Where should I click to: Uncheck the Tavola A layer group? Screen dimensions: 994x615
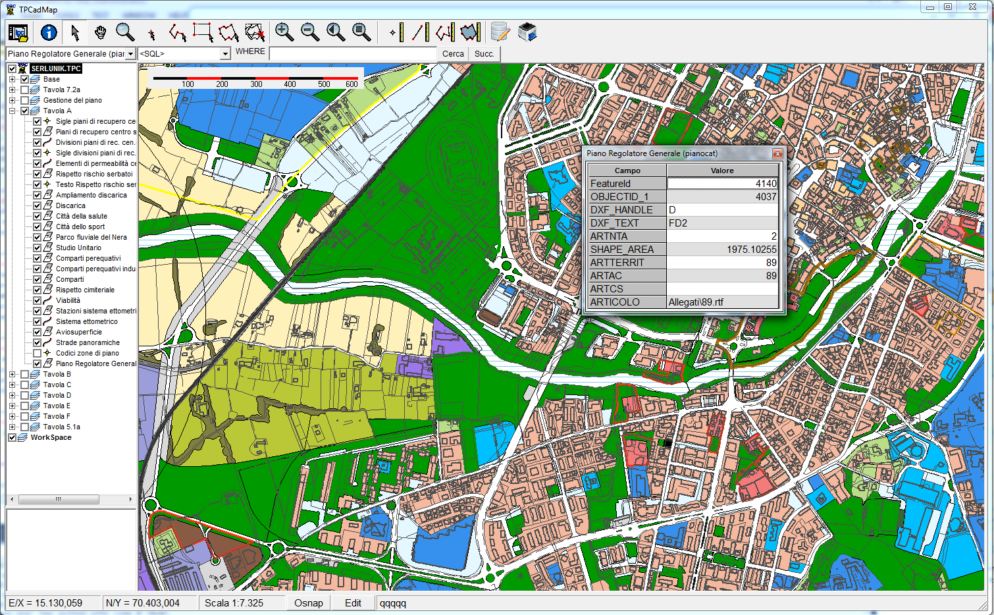click(x=24, y=111)
